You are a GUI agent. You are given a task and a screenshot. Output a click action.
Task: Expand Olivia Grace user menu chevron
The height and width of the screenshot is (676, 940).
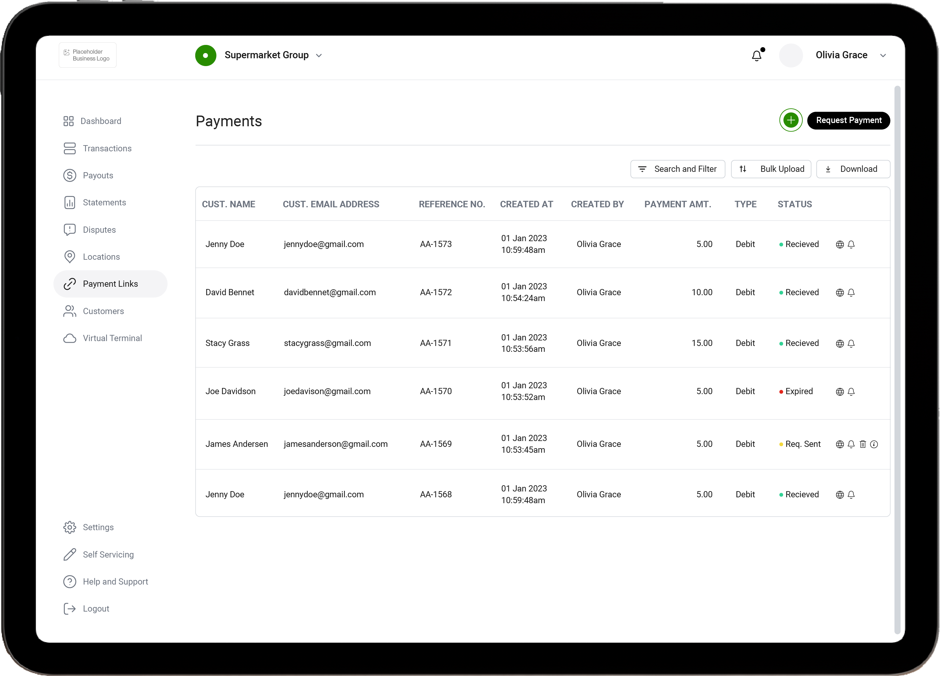[x=883, y=56]
